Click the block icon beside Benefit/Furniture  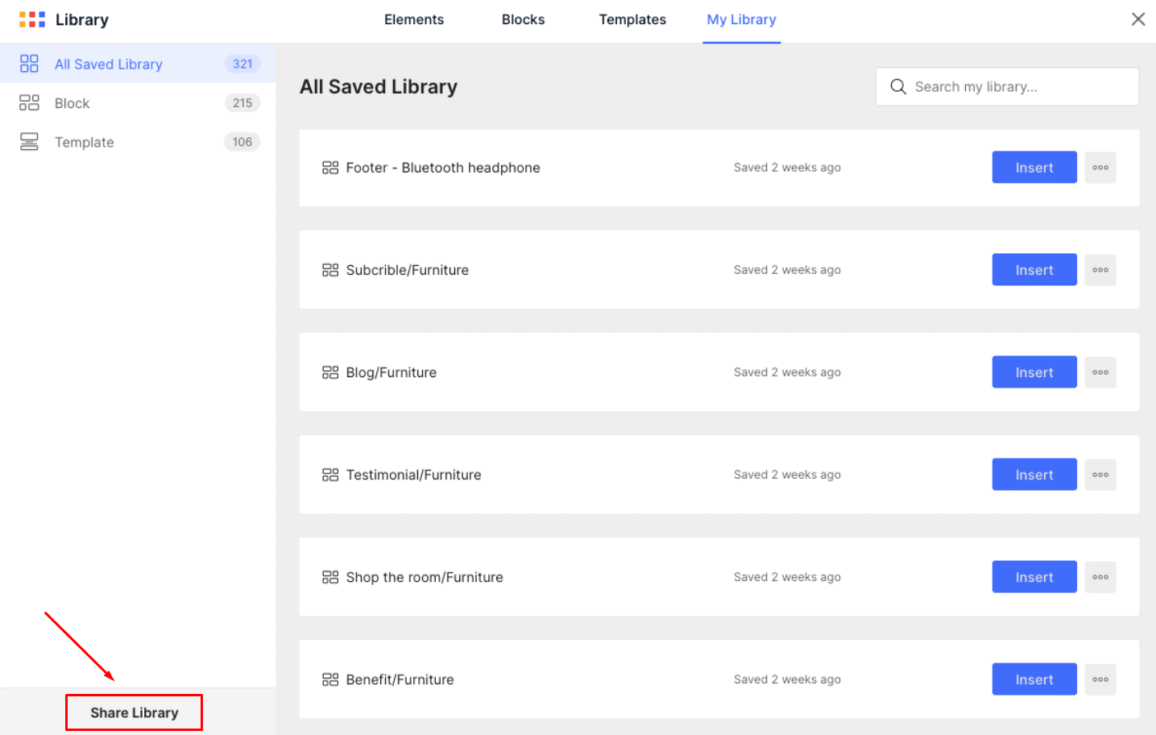coord(330,679)
